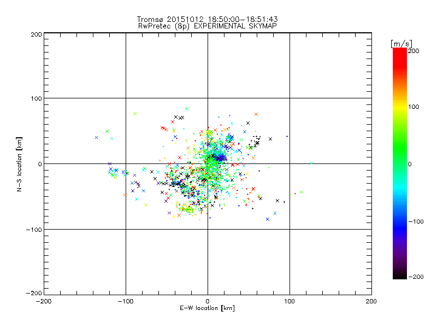This screenshot has height=328, width=437.
Task: Click the orange X marker at the upper right of the cluster
Action: coord(256,114)
